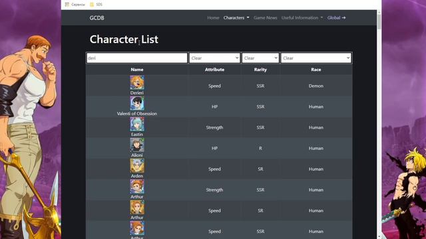
Task: Open the Speed SR Arthur portrait
Action: click(x=137, y=208)
